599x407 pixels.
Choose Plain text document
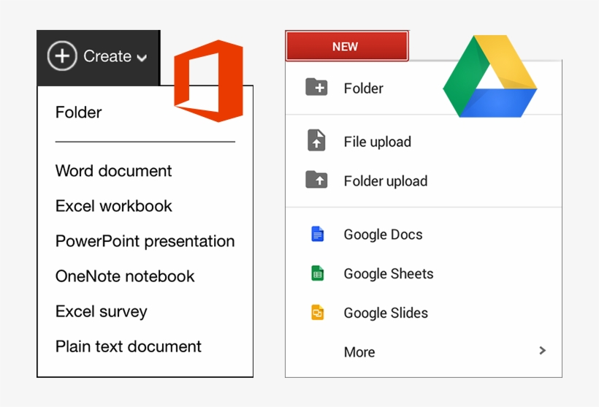click(x=128, y=346)
